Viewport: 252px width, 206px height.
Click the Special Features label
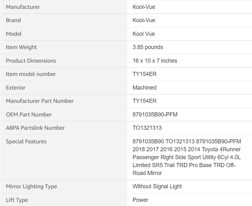coord(26,141)
